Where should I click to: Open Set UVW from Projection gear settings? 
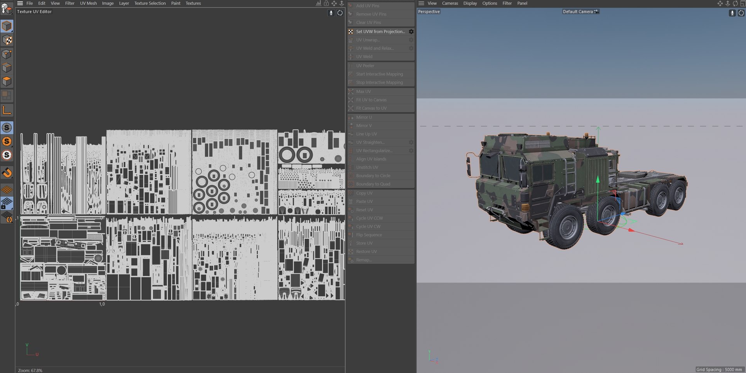tap(411, 31)
